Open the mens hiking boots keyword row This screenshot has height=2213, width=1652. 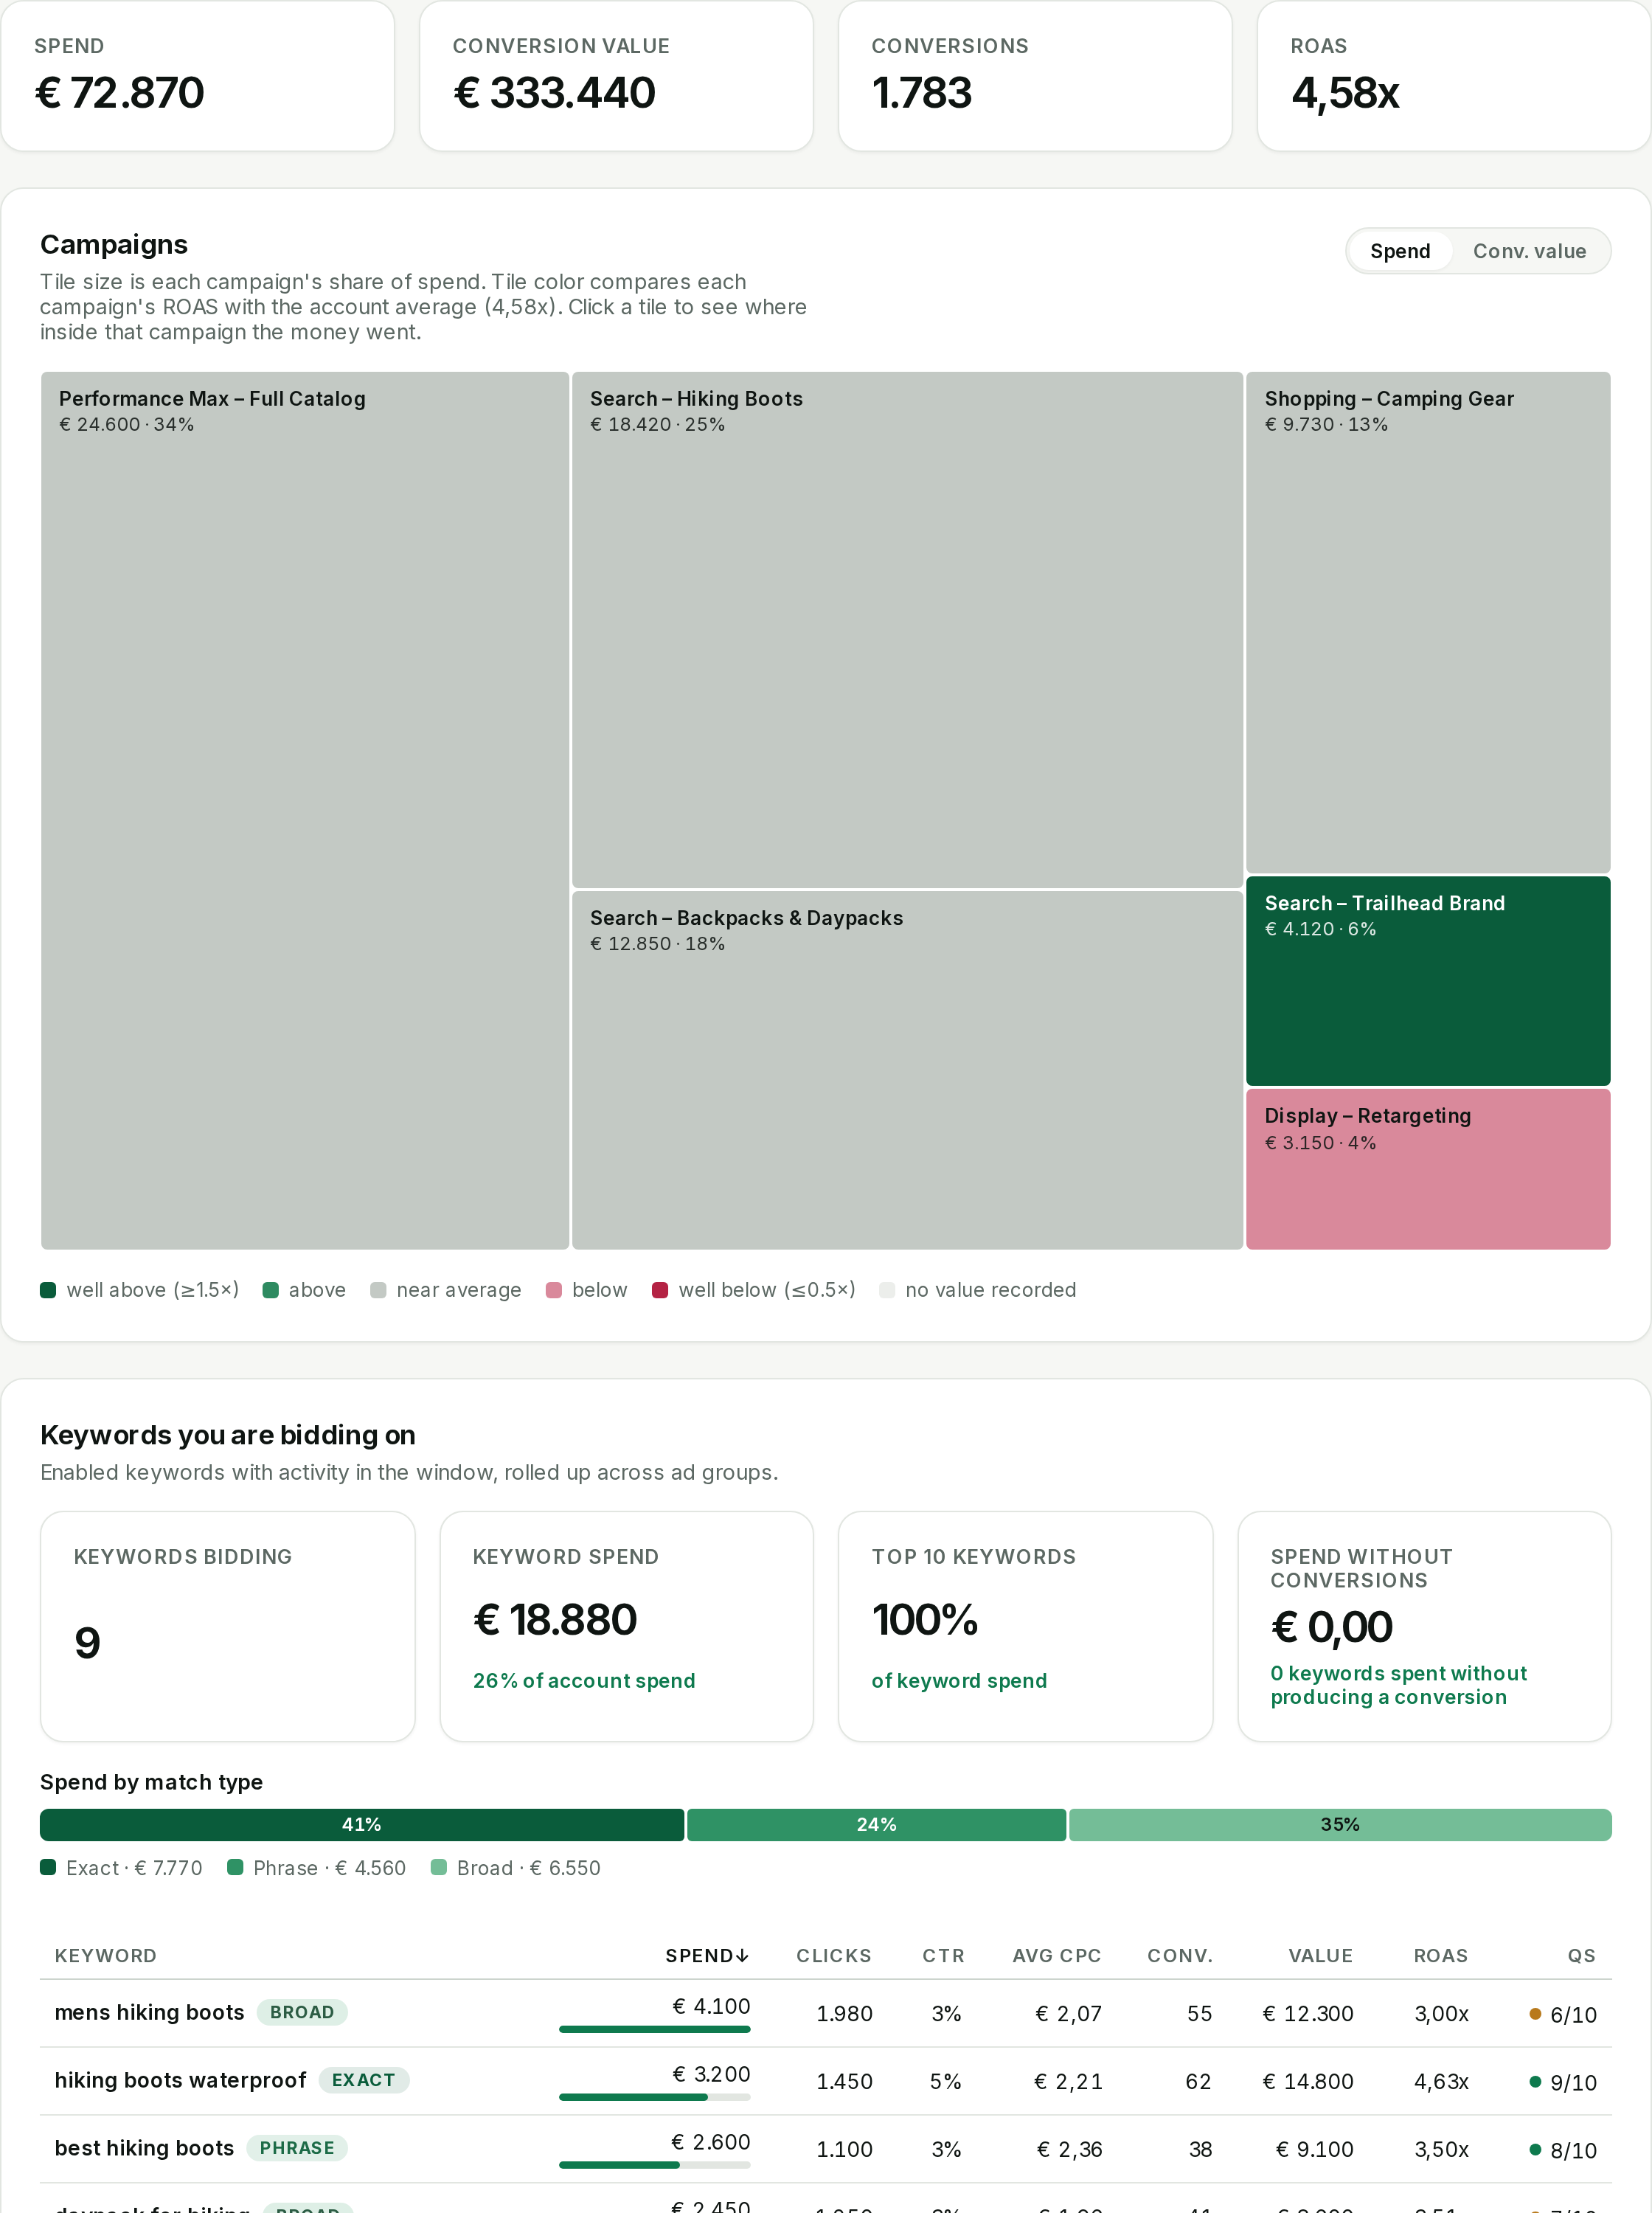pyautogui.click(x=826, y=2013)
